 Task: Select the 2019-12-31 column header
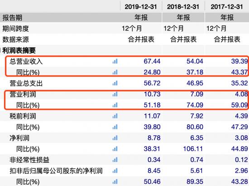coord(141,7)
